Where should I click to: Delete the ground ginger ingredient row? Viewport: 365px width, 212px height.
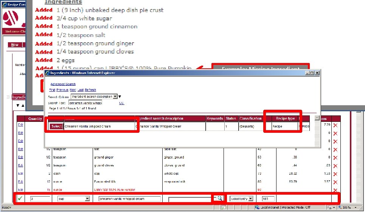coord(335,158)
